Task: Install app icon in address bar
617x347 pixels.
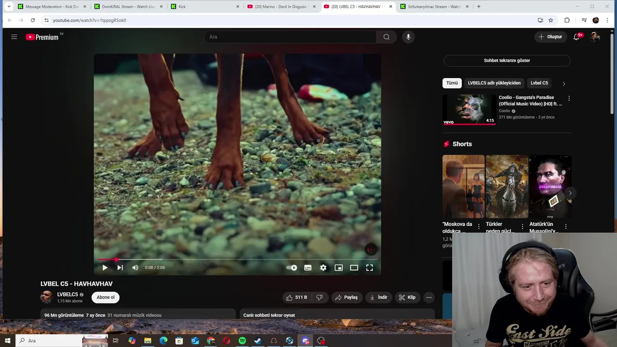Action: (x=540, y=20)
